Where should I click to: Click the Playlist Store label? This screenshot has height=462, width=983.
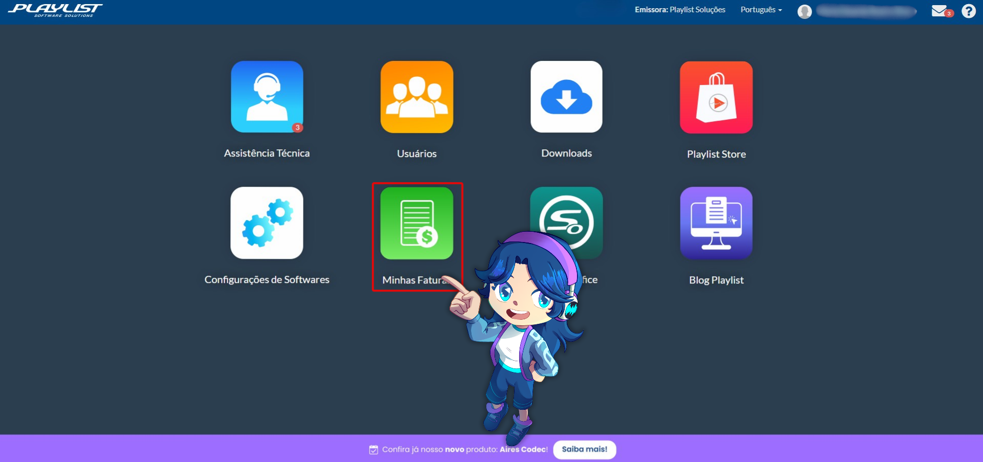(x=716, y=154)
